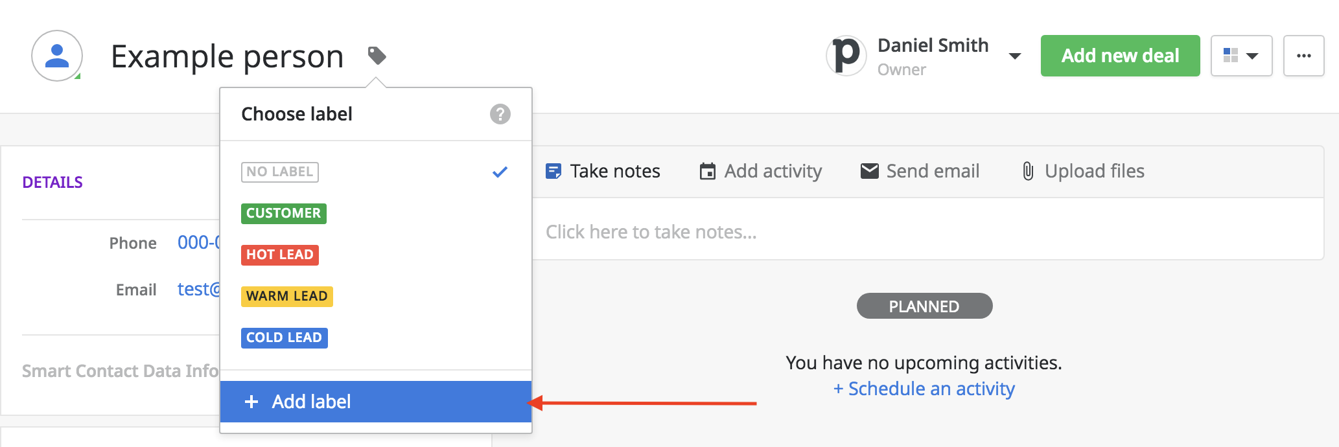This screenshot has width=1339, height=447.
Task: Choose the blue COLD LEAD label
Action: (285, 338)
